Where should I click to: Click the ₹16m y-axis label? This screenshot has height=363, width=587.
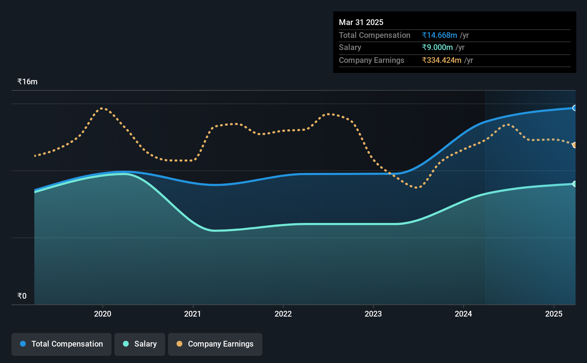[x=28, y=82]
